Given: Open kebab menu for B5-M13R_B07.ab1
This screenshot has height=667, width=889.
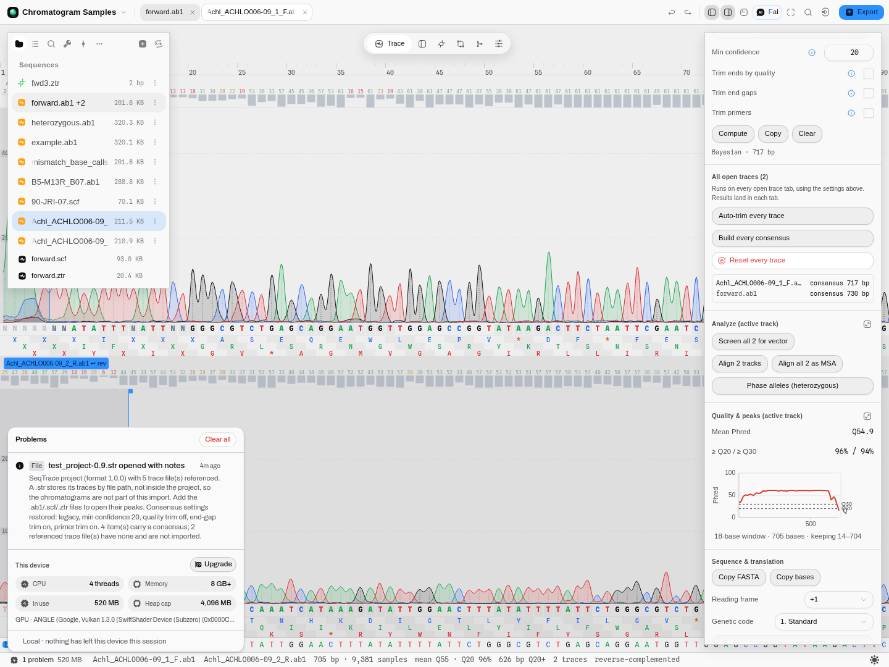Looking at the screenshot, I should 155,182.
